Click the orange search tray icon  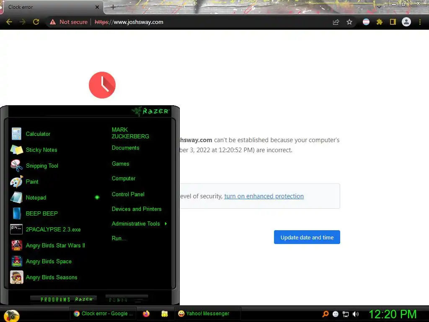[x=325, y=314]
